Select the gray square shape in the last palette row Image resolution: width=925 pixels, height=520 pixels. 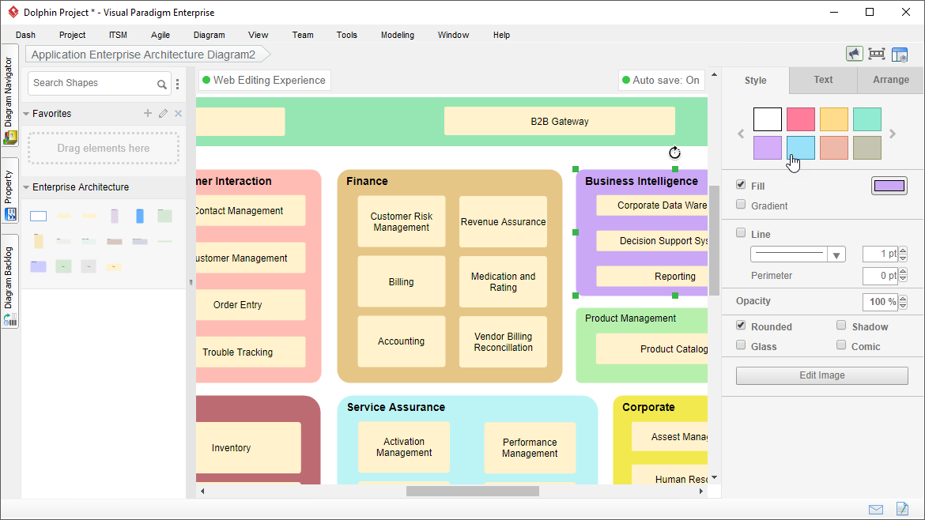pyautogui.click(x=89, y=266)
